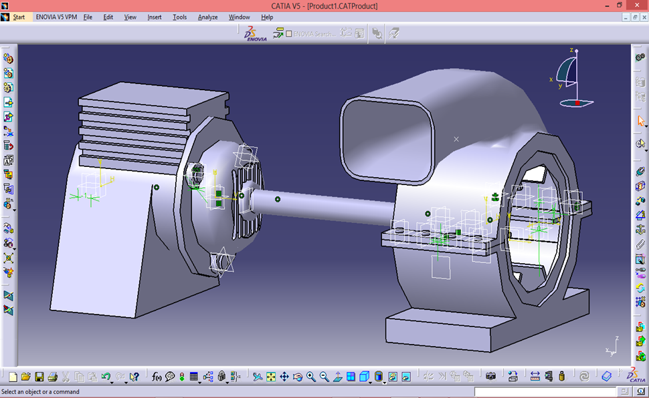Open the Formula f(x) tool
The width and height of the screenshot is (649, 398).
157,377
